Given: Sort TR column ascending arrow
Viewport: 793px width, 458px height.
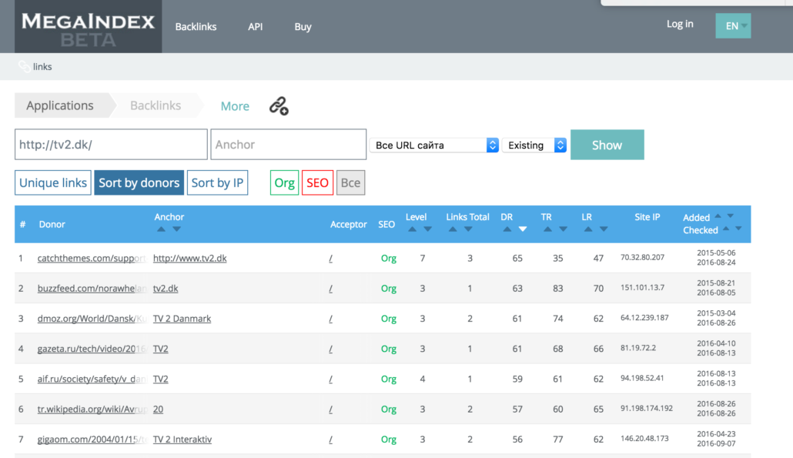Looking at the screenshot, I should pyautogui.click(x=547, y=229).
